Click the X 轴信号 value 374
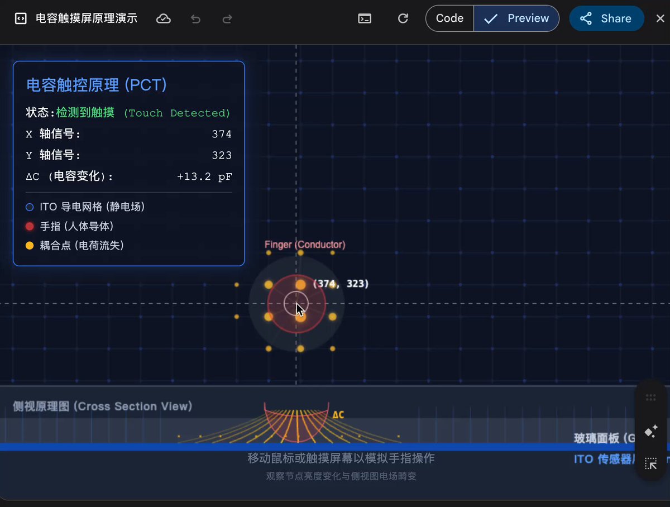Image resolution: width=670 pixels, height=507 pixels. click(x=222, y=134)
